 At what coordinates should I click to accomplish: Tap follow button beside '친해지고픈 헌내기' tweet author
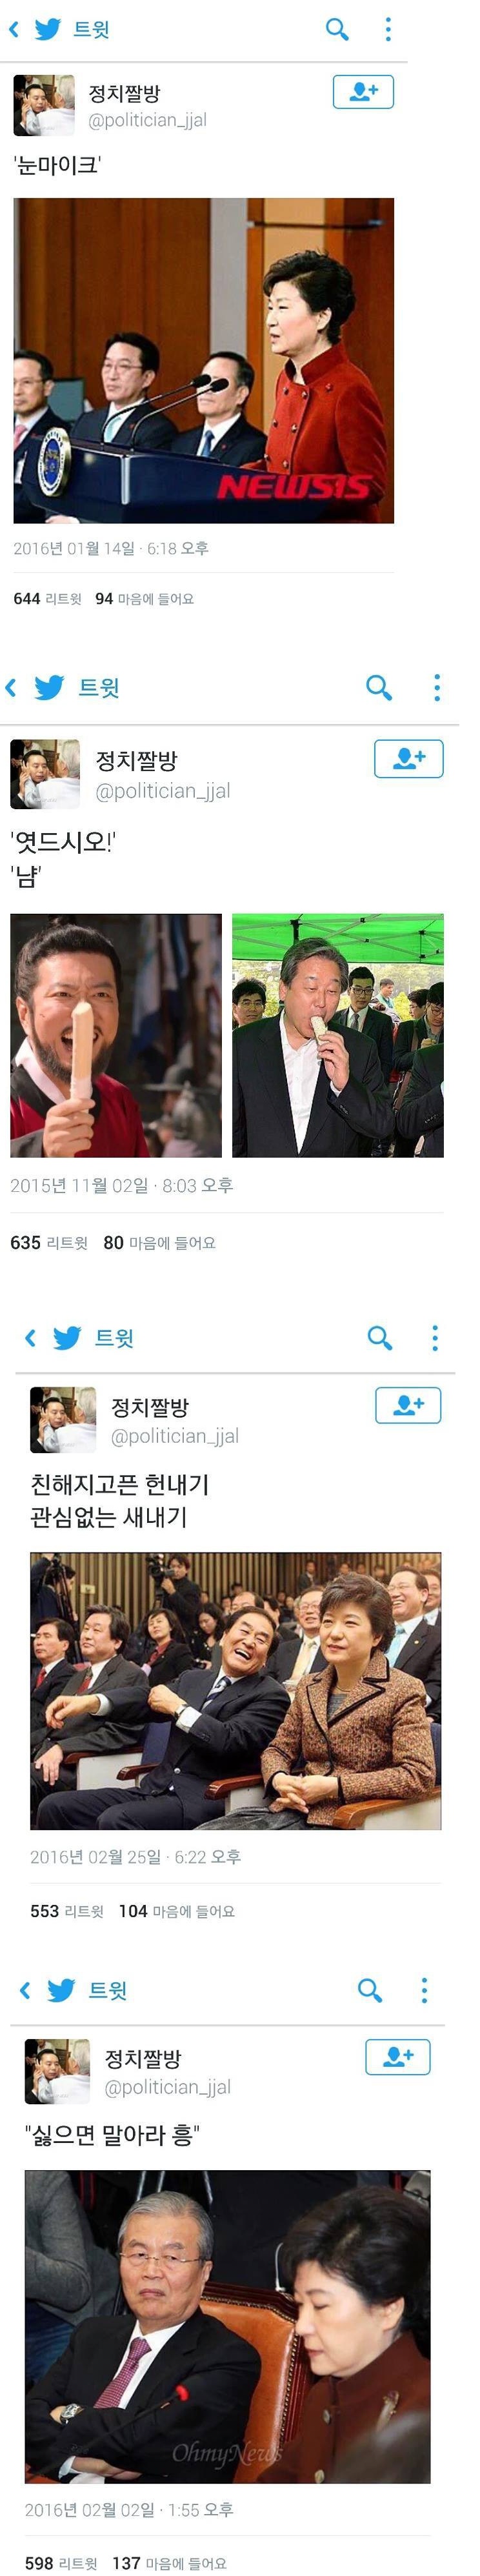click(x=408, y=1405)
